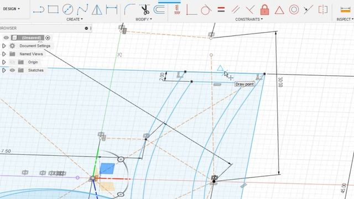This screenshot has width=354, height=199.
Task: Apply Horizontal/Vertical constraint
Action: pyautogui.click(x=178, y=10)
